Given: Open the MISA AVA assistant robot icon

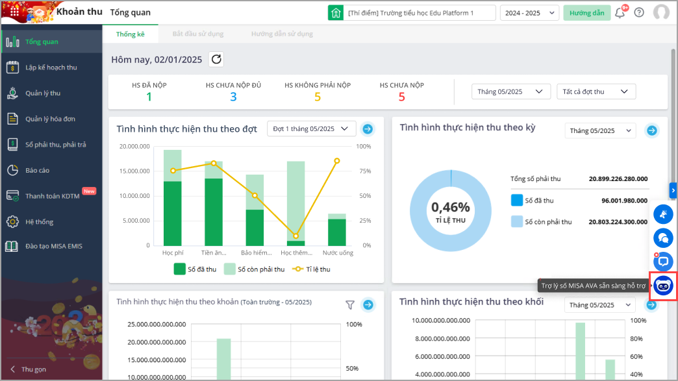Looking at the screenshot, I should coord(663,286).
